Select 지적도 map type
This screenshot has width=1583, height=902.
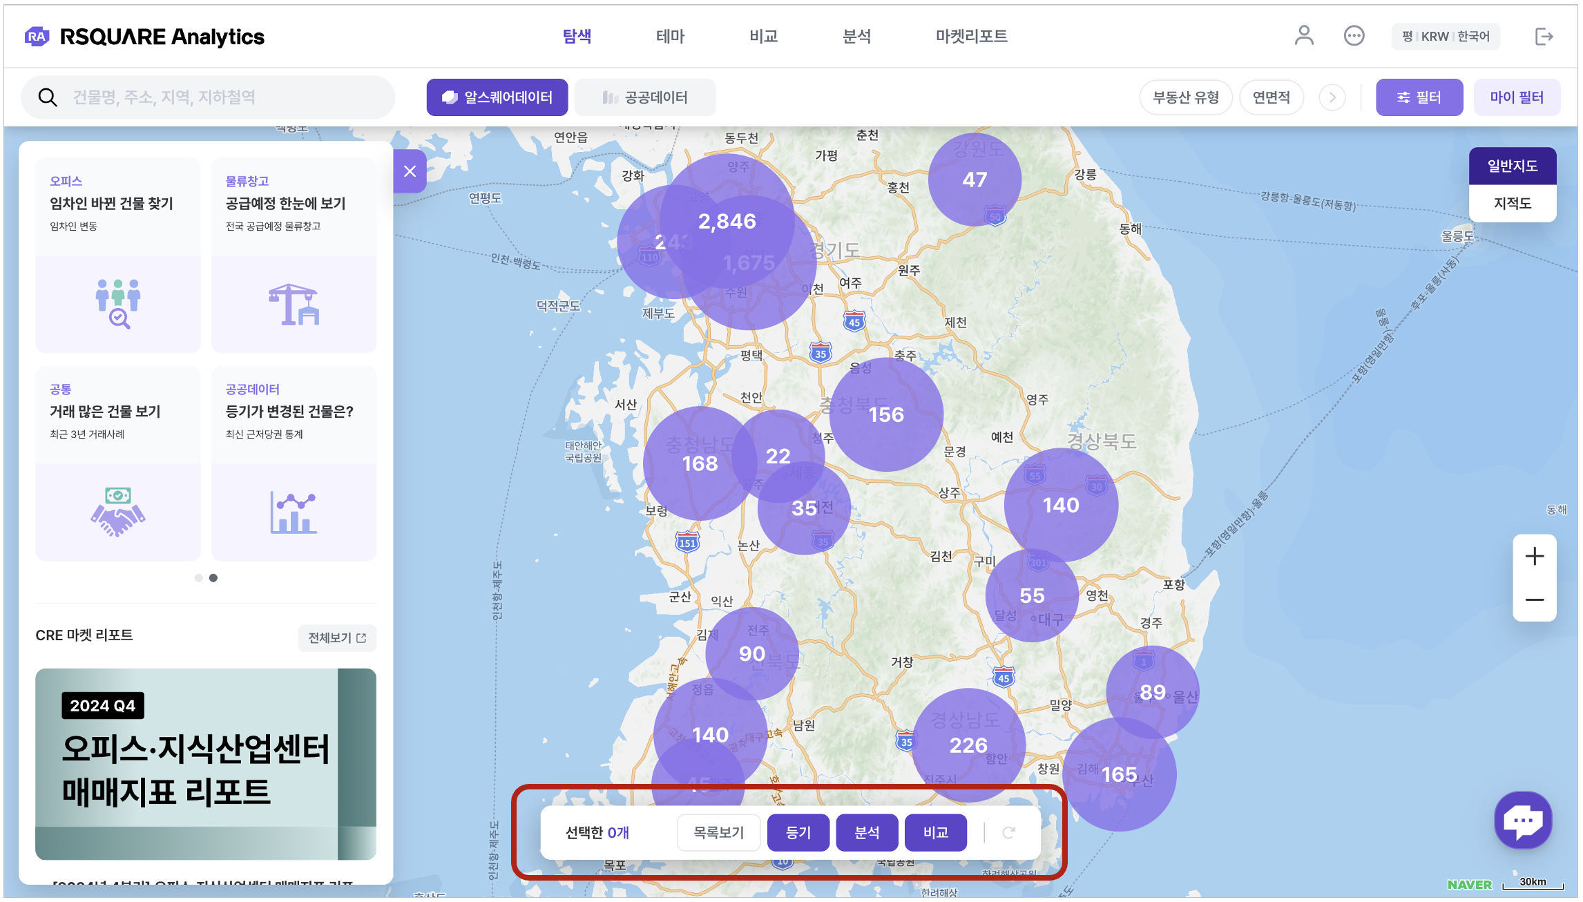coord(1512,203)
